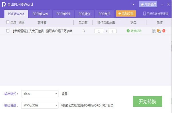Image resolution: width=172 pixels, height=113 pixels.
Task: Switch to the PDF转Excel tab
Action: 40,14
